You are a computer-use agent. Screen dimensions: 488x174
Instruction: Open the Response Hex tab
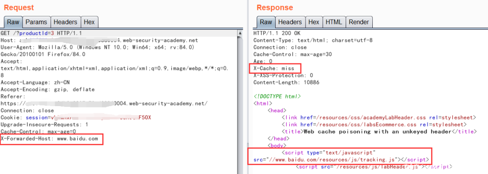(314, 22)
